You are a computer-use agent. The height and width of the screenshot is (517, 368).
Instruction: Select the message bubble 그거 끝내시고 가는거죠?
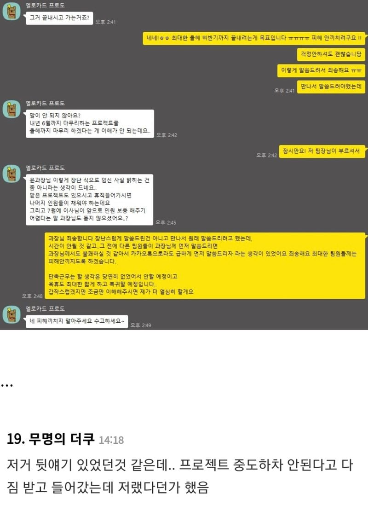click(x=59, y=18)
